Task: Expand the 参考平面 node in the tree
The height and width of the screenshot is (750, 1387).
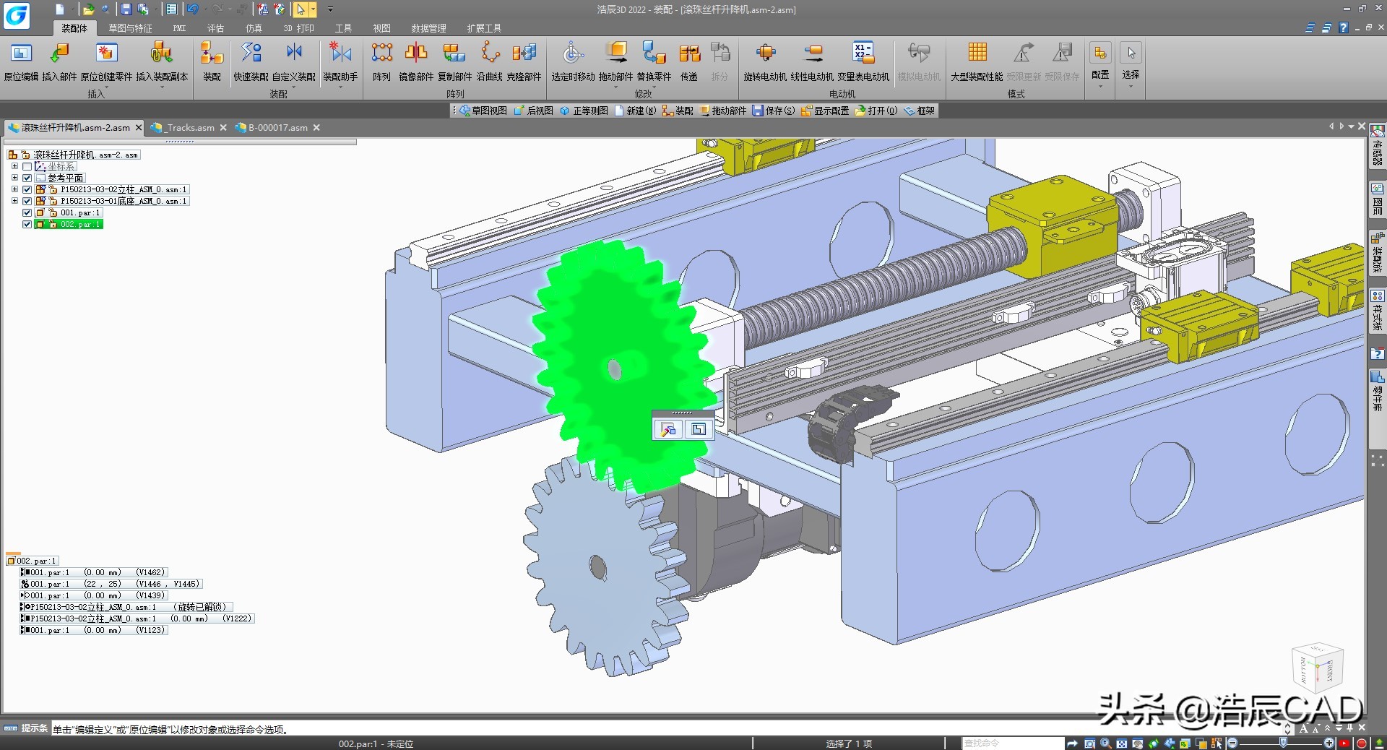Action: [x=14, y=178]
